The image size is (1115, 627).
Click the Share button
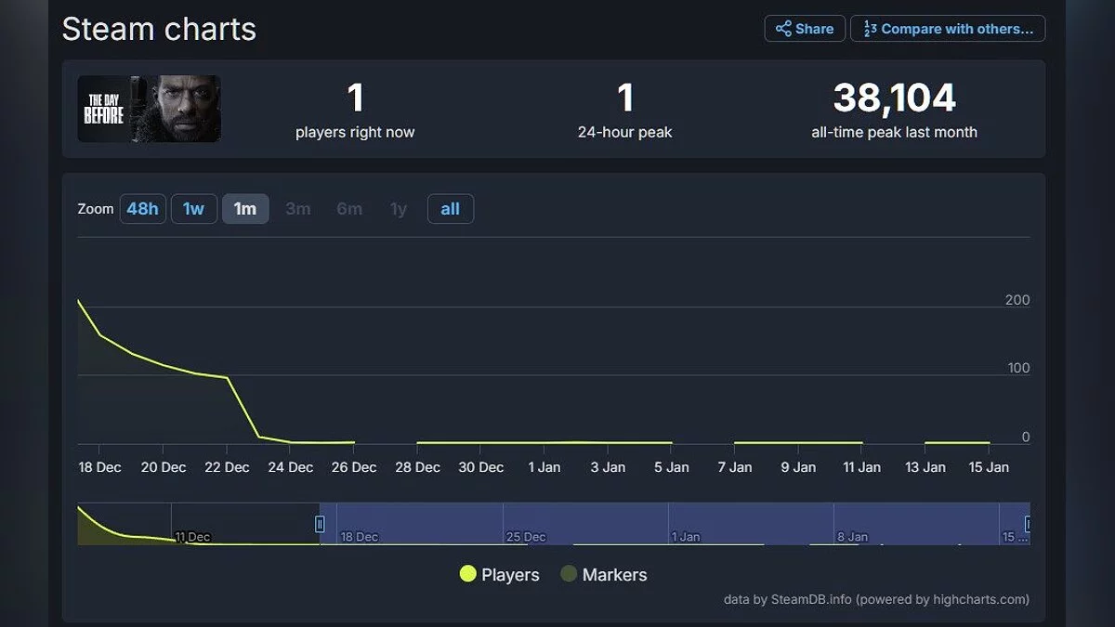click(x=805, y=29)
